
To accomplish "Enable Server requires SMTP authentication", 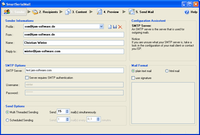I will tap(27, 77).
